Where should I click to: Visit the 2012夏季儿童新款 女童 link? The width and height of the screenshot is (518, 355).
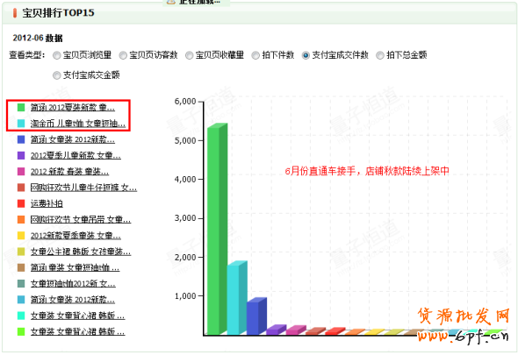point(76,155)
